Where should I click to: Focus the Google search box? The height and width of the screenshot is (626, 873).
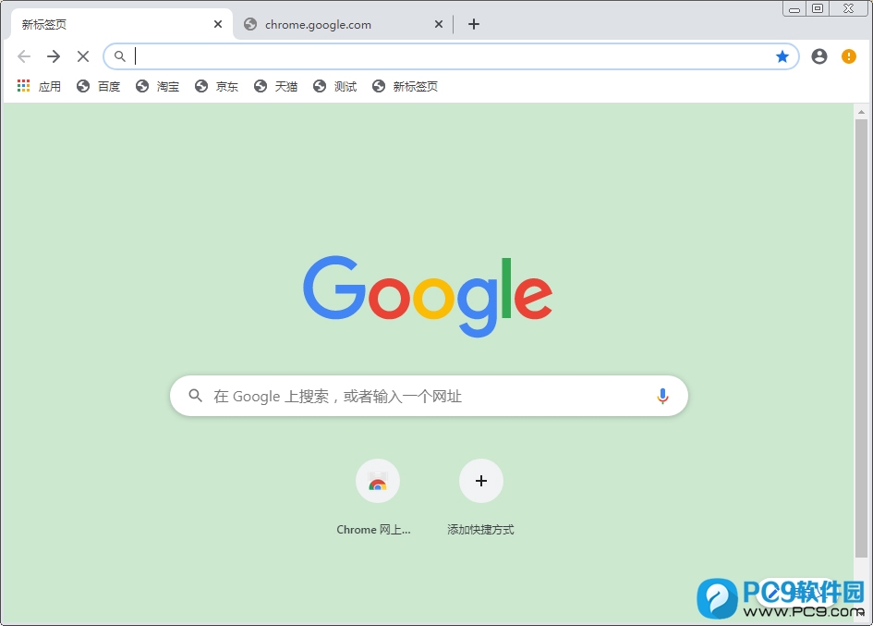pyautogui.click(x=429, y=396)
